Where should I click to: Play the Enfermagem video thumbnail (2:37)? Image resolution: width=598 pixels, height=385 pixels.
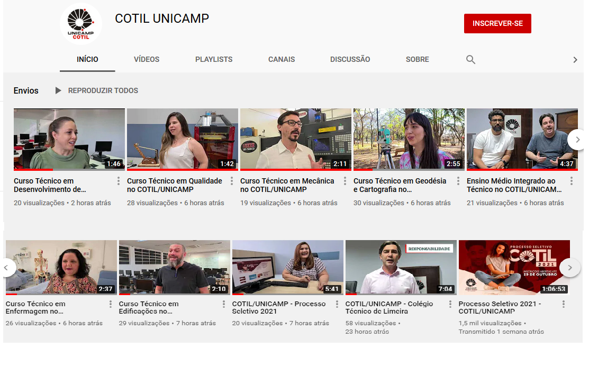click(x=61, y=267)
